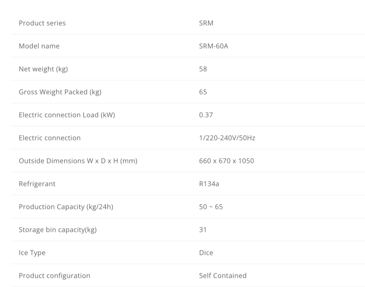This screenshot has height=287, width=365.
Task: Click the "Production Capacity (kg/24h)" label
Action: pos(66,207)
